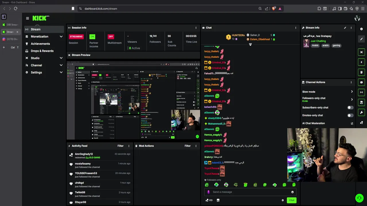Open Mod Actions Filter
The height and width of the screenshot is (206, 367).
tap(188, 146)
